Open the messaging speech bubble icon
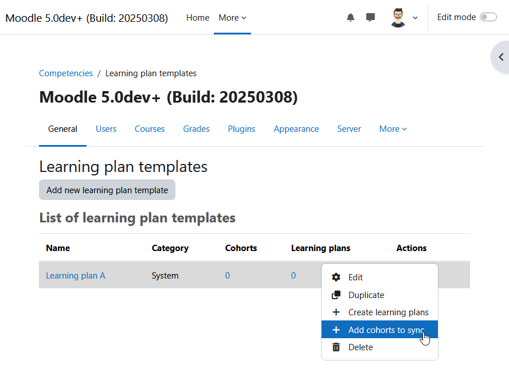This screenshot has width=509, height=372. click(x=370, y=17)
